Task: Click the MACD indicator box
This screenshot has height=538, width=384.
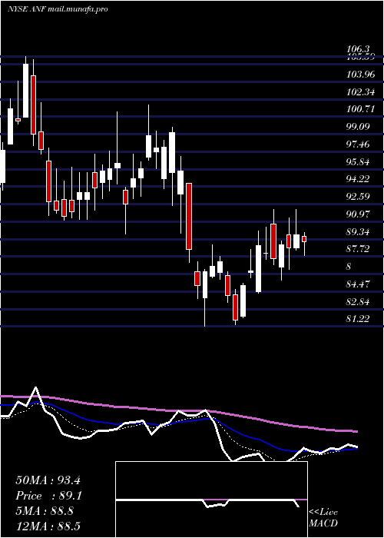Action: [x=211, y=500]
